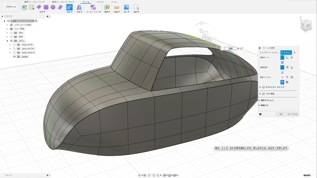Viewport: 317px width, 178px height.
Task: Click the Create Sketch icon
Action: click(x=32, y=8)
